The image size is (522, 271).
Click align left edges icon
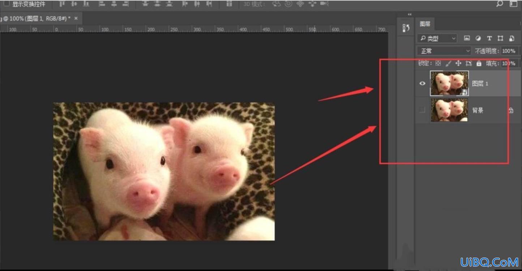(x=102, y=4)
